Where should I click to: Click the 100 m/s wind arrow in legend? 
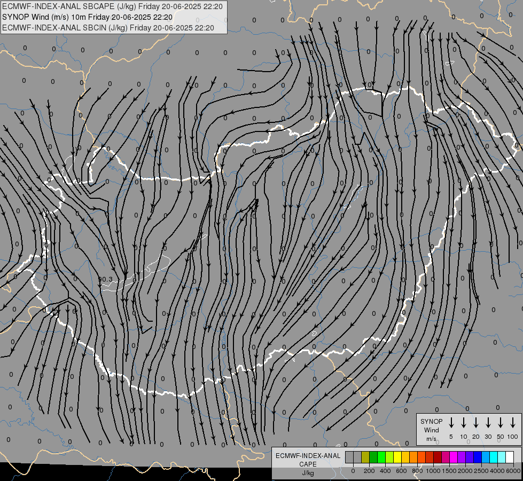(513, 423)
